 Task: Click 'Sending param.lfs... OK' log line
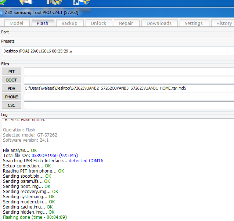pos(26,181)
